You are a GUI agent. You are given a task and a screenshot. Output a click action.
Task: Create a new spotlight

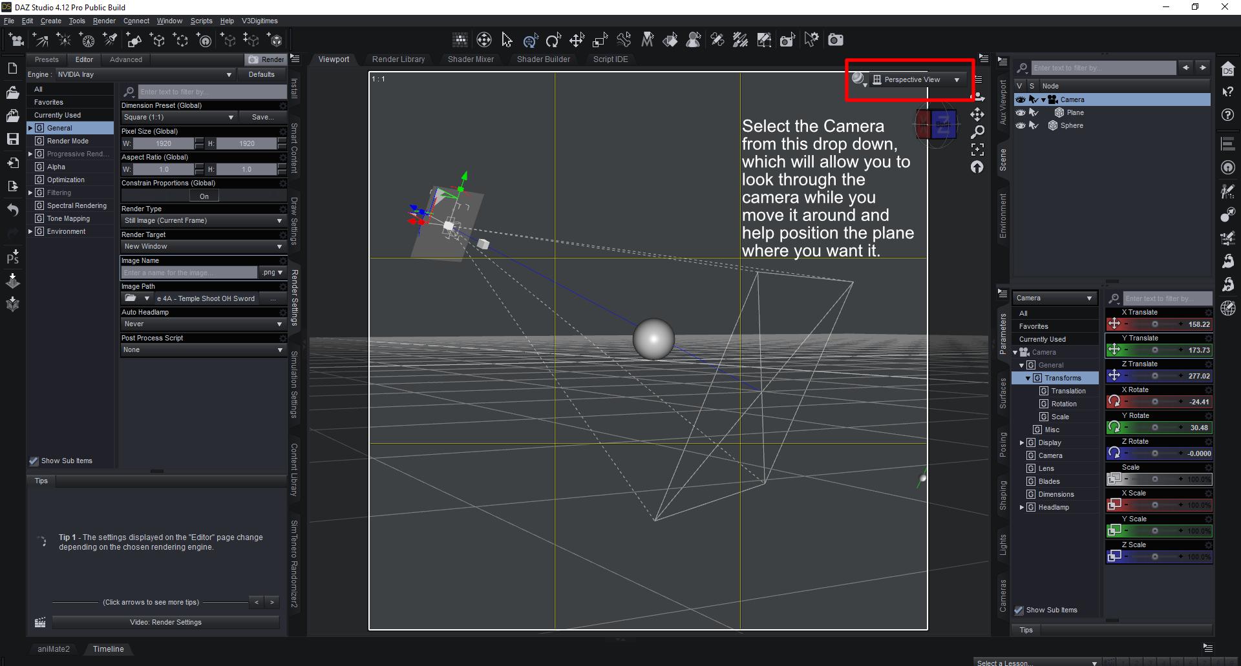coord(111,40)
